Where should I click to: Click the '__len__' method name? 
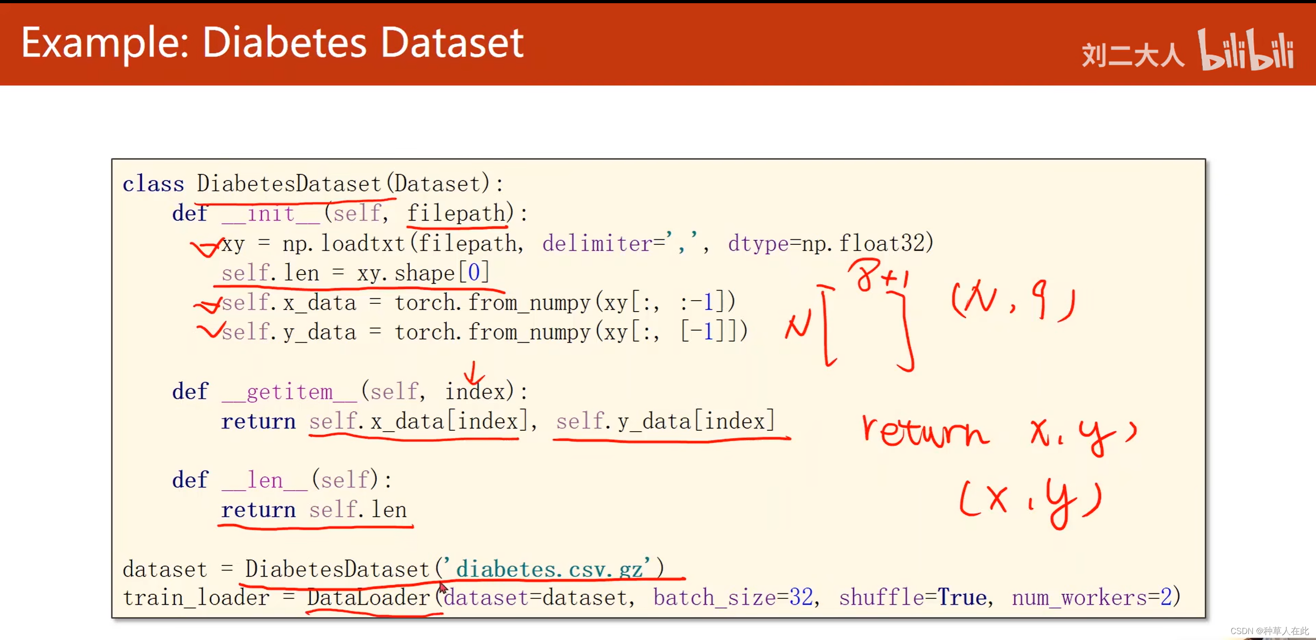(265, 480)
